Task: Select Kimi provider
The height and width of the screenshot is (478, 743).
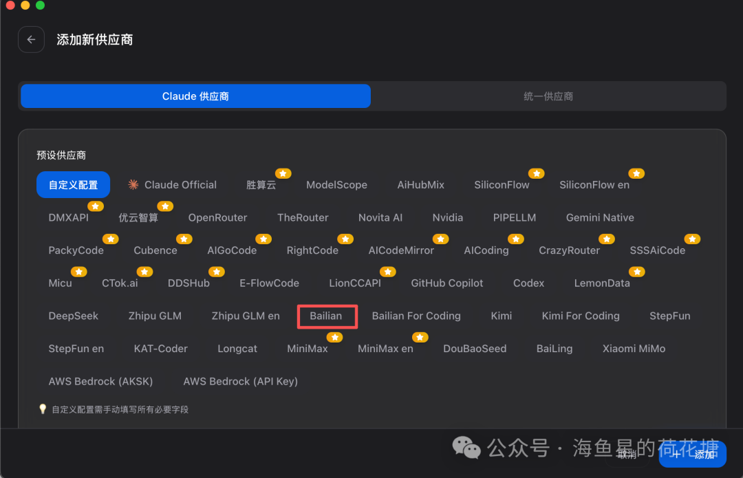Action: 502,316
